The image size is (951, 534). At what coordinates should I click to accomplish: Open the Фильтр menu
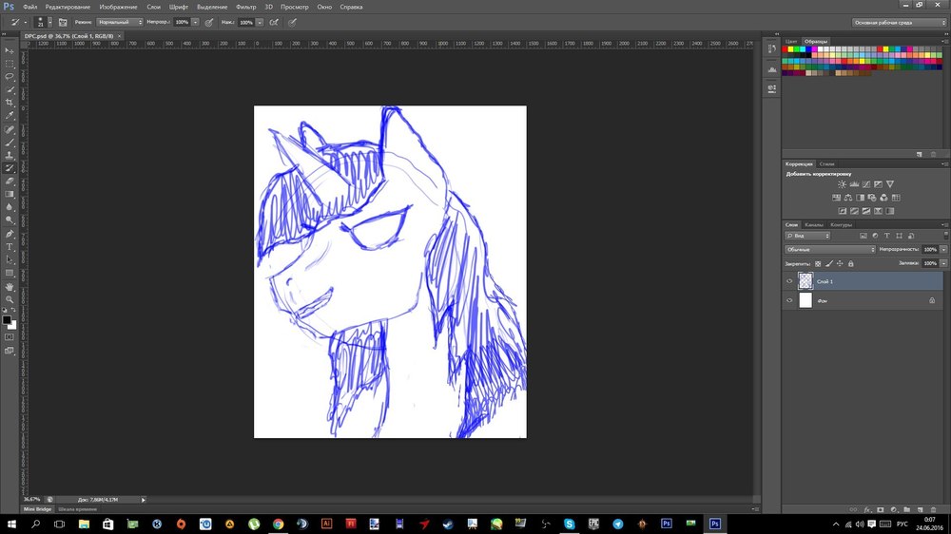(245, 8)
